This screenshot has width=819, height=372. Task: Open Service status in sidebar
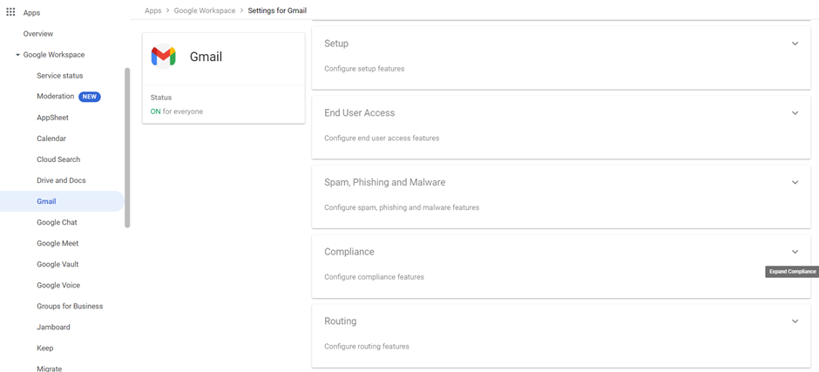click(59, 76)
